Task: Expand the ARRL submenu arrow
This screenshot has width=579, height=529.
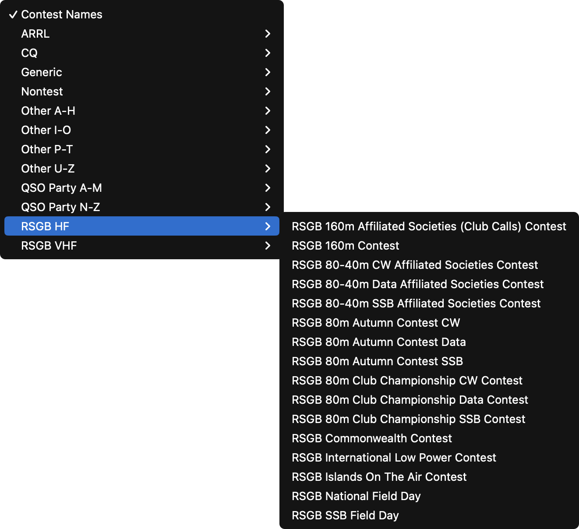Action: (x=268, y=34)
